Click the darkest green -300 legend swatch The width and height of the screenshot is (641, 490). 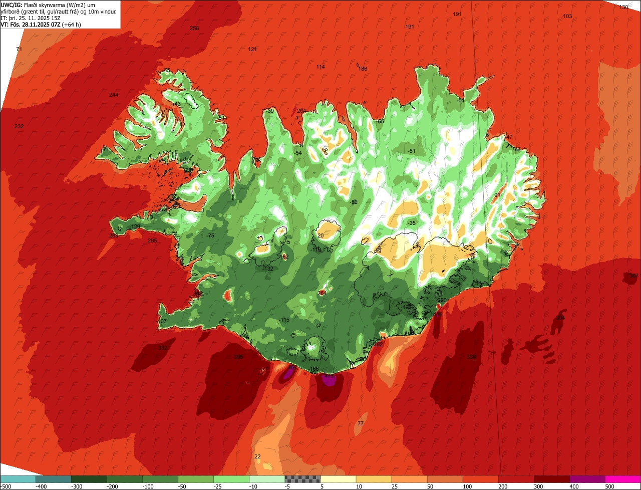pyautogui.click(x=89, y=479)
